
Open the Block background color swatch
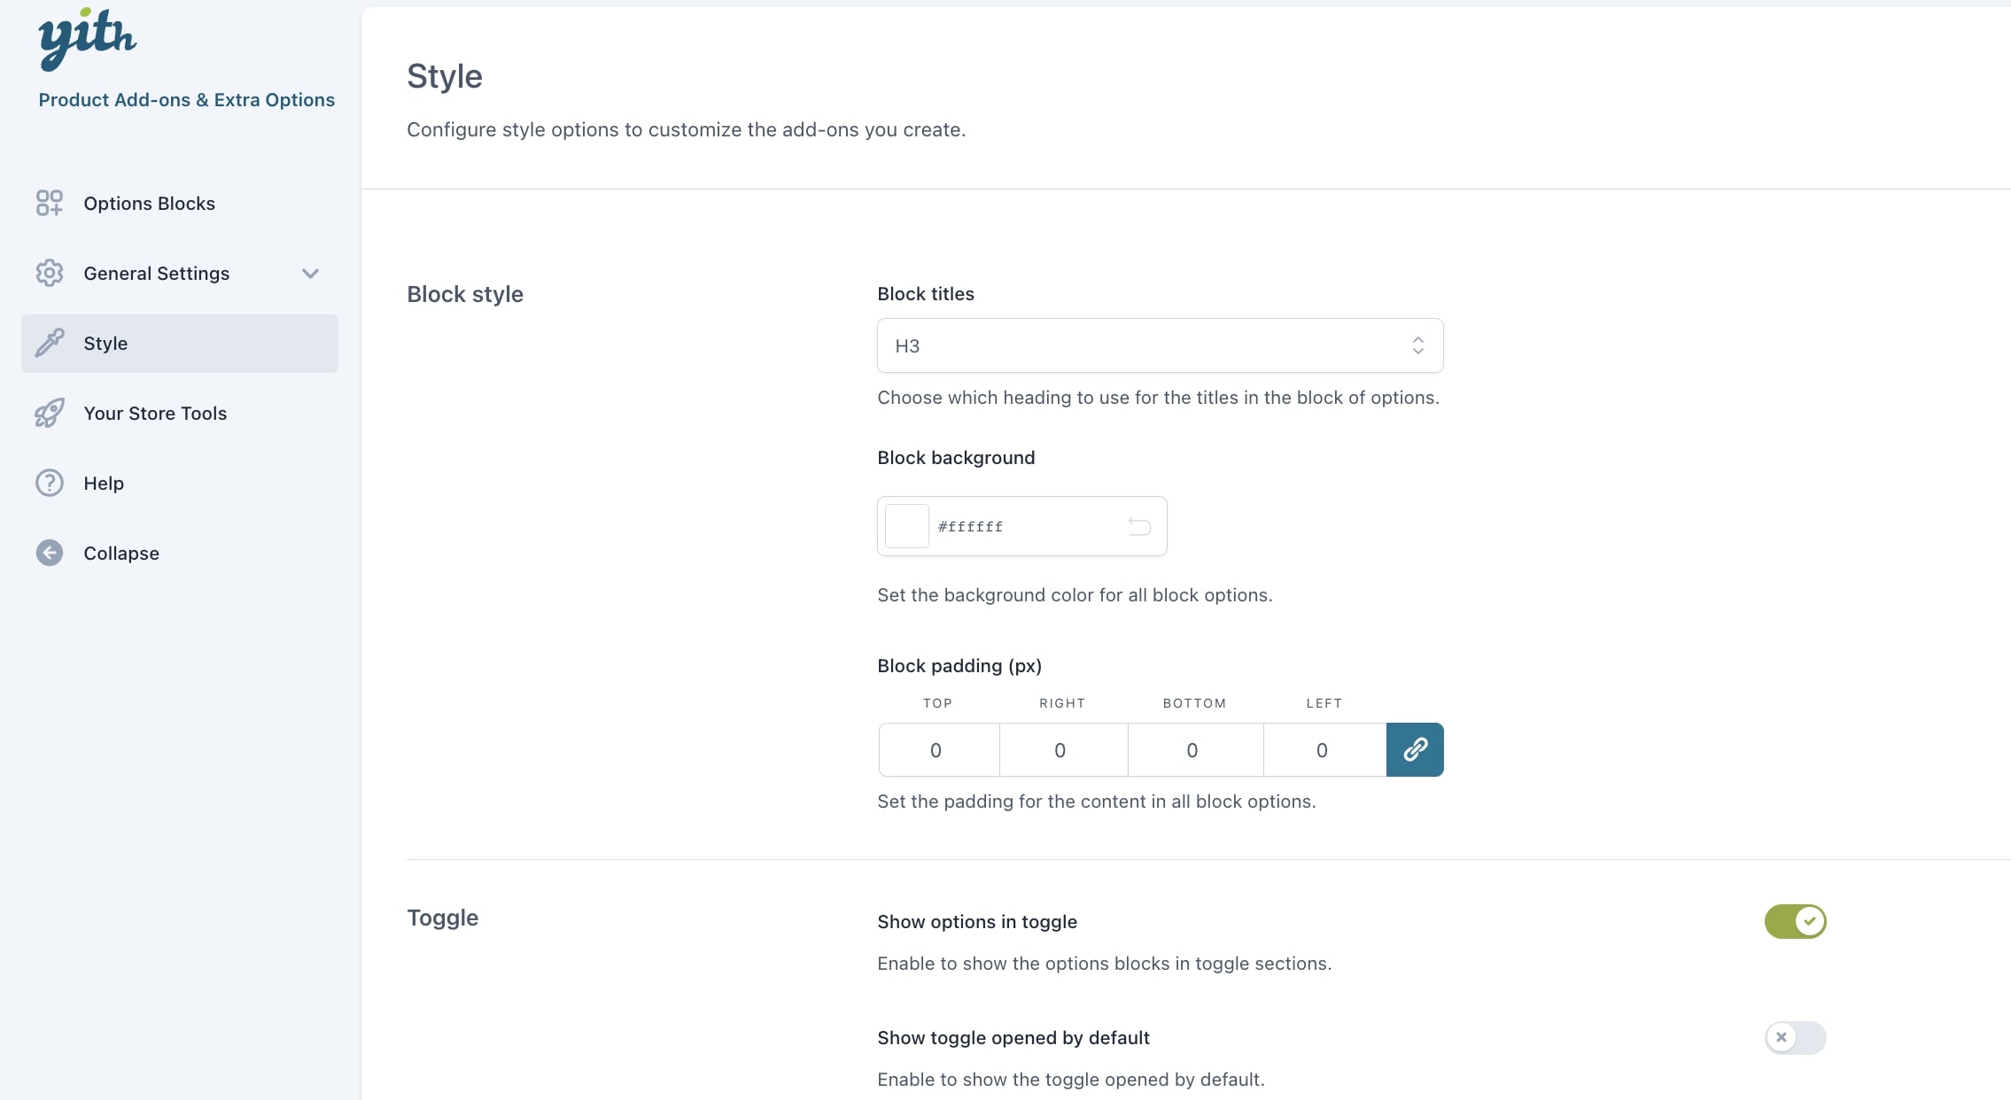coord(907,526)
